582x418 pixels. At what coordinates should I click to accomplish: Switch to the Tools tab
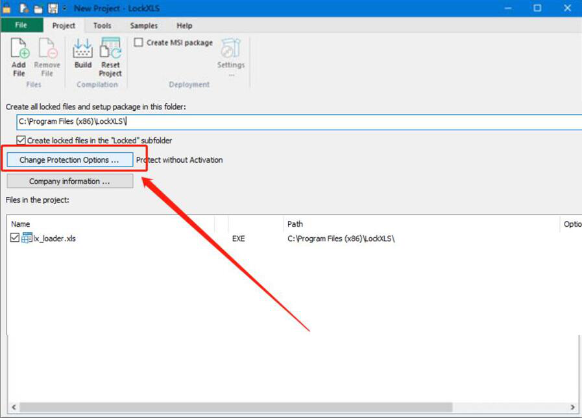(102, 25)
